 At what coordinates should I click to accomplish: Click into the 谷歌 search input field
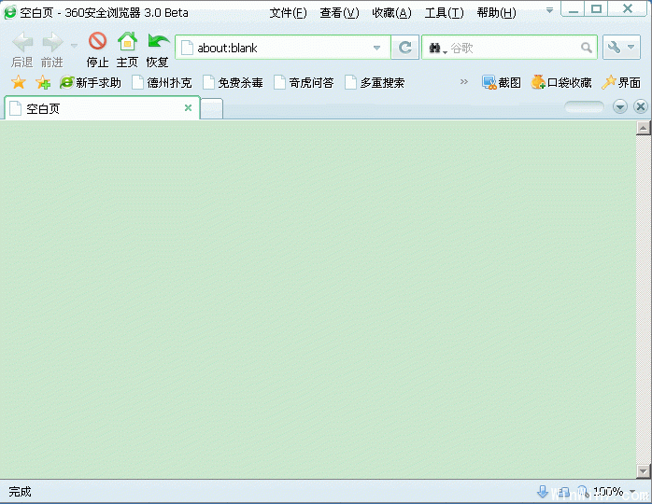pyautogui.click(x=514, y=48)
